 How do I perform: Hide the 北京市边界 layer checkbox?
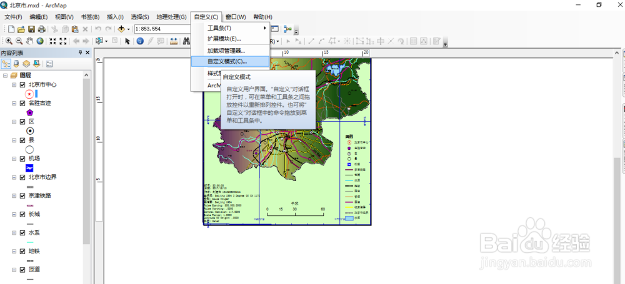(x=22, y=177)
